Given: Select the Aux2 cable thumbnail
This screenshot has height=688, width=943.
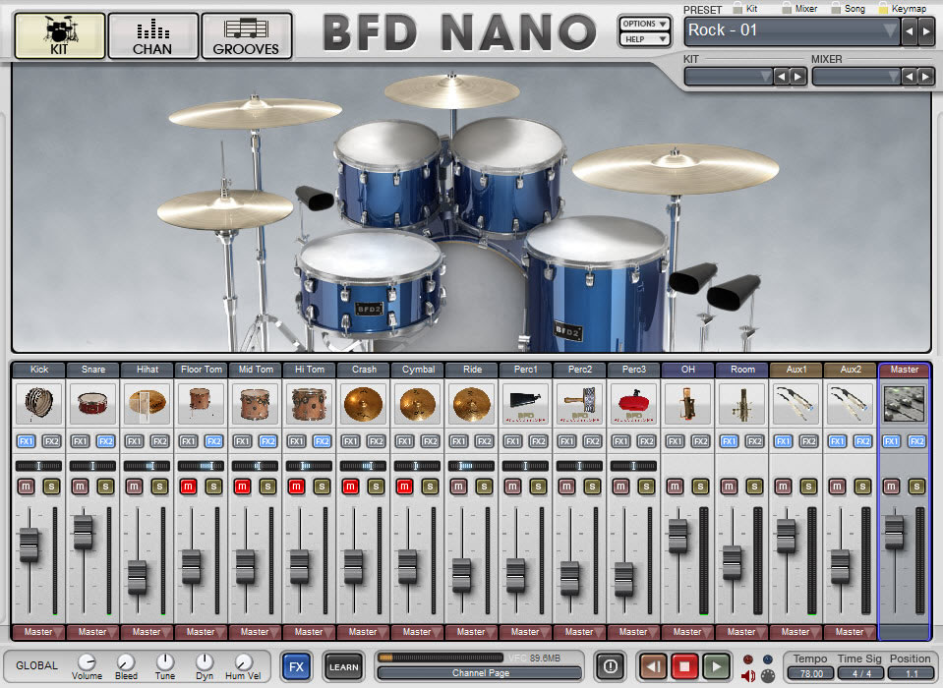Looking at the screenshot, I should point(851,403).
